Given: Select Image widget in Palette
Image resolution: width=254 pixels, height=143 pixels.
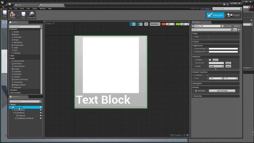Looking at the screenshot, I should tap(15, 40).
